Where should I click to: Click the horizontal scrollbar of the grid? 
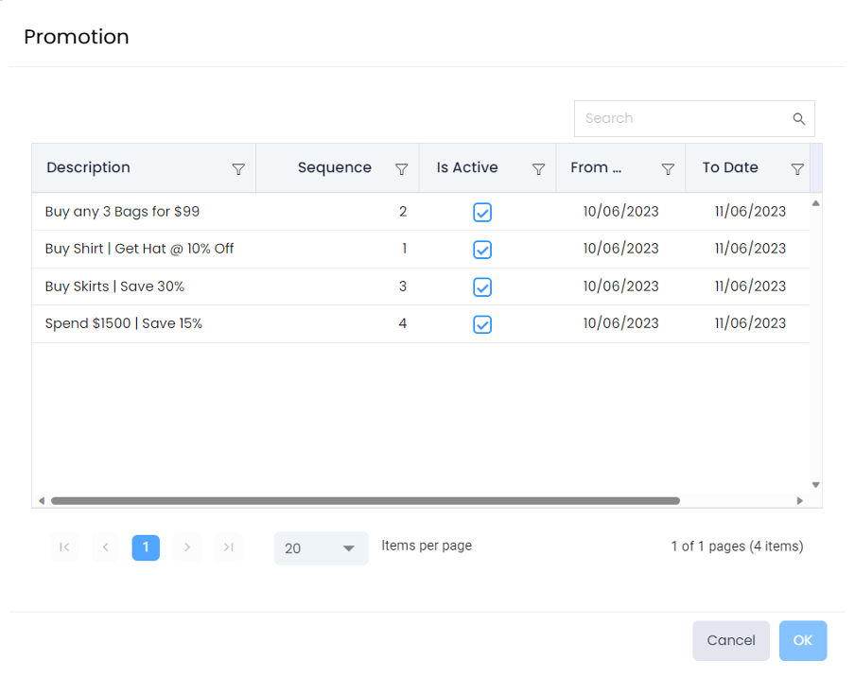(365, 501)
